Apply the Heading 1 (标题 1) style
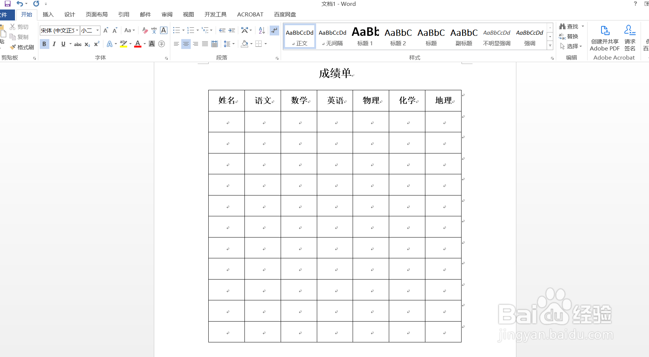Image resolution: width=649 pixels, height=357 pixels. tap(365, 36)
